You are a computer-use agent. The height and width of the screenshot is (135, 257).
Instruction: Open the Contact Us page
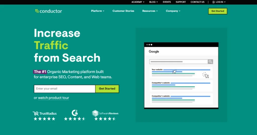click(197, 2)
